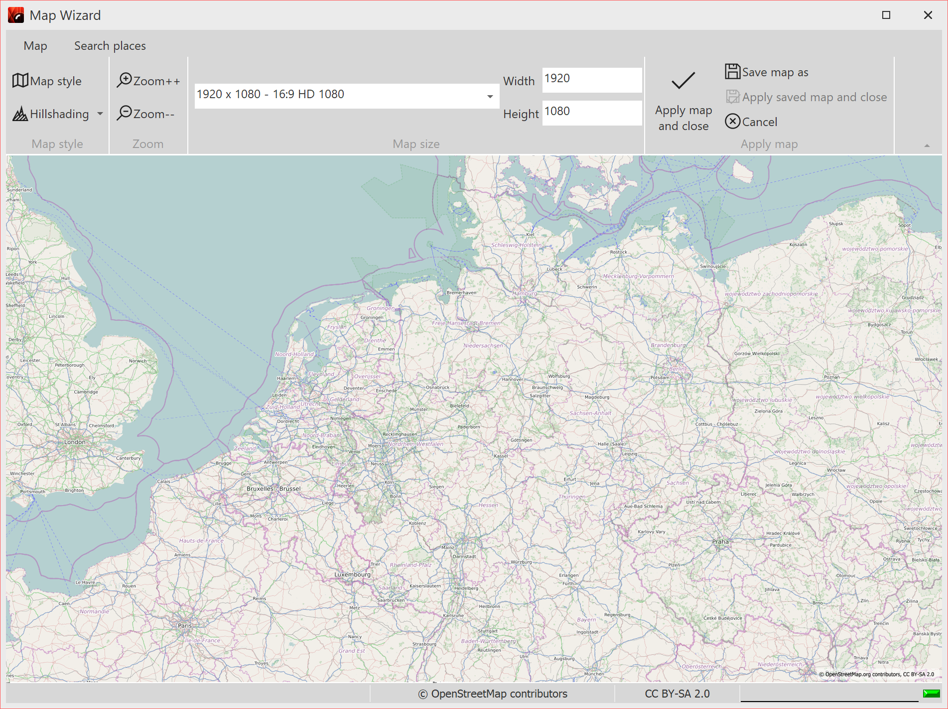Open the Hillshading dropdown arrow
Screen dimensions: 948x709
point(100,114)
